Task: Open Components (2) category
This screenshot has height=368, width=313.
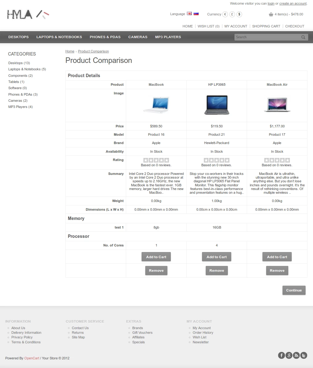Action: 20,76
